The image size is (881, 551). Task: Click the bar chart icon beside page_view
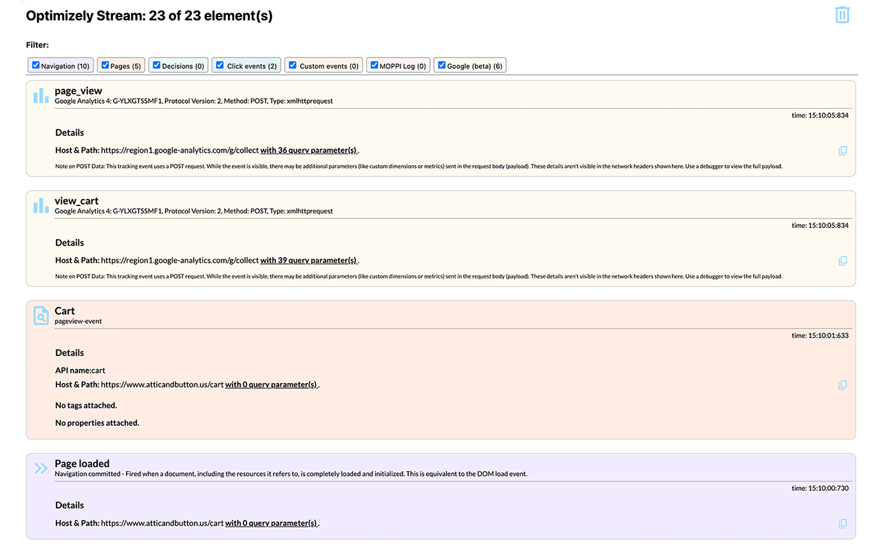pyautogui.click(x=41, y=95)
